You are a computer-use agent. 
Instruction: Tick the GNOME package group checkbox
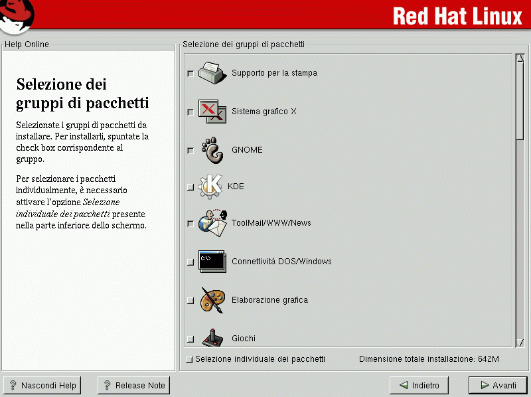tap(190, 151)
